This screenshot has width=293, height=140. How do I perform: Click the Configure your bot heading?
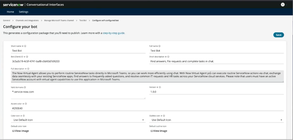pyautogui.click(x=20, y=27)
